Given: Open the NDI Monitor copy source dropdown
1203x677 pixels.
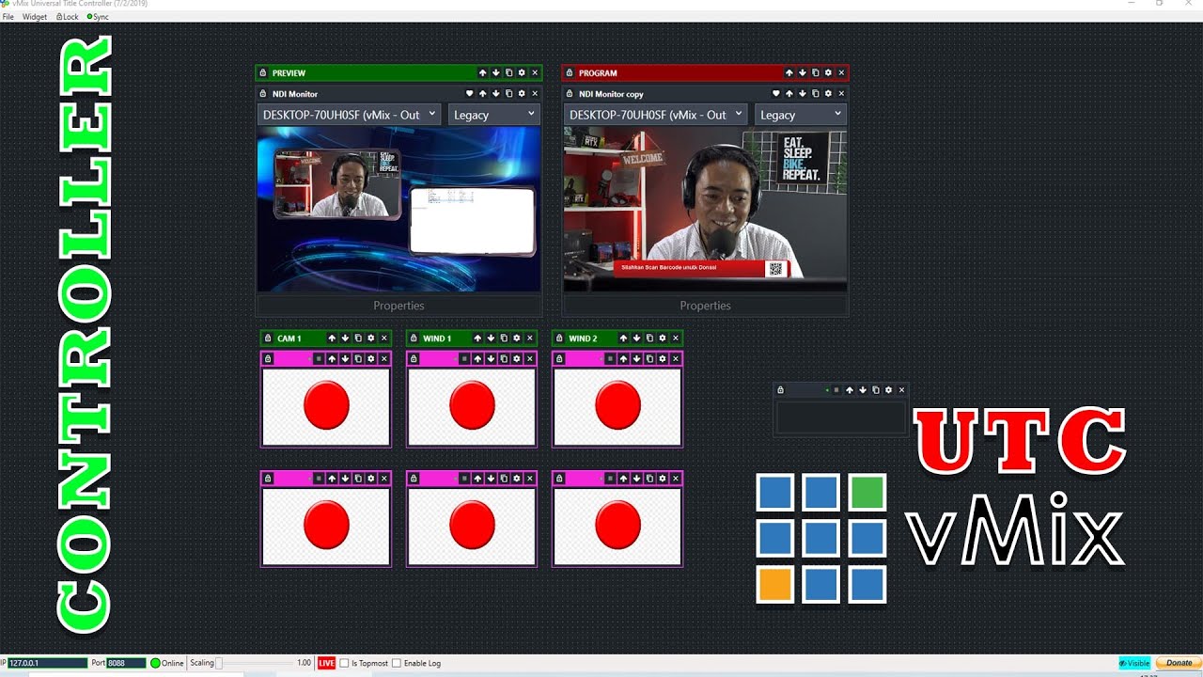Looking at the screenshot, I should point(655,115).
